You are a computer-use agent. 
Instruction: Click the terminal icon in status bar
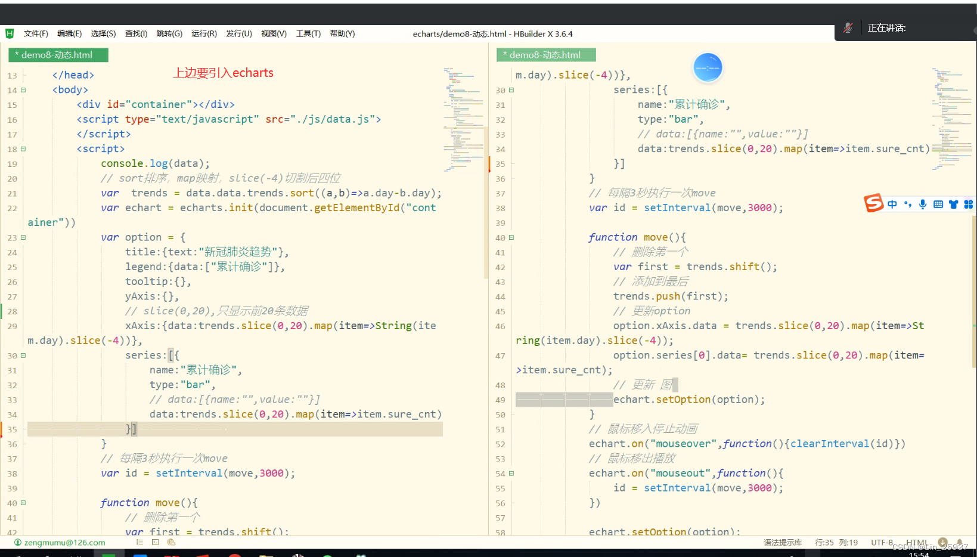(155, 542)
